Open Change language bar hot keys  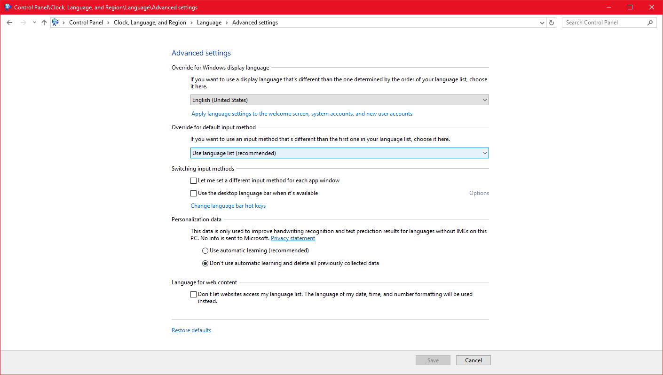pos(228,206)
